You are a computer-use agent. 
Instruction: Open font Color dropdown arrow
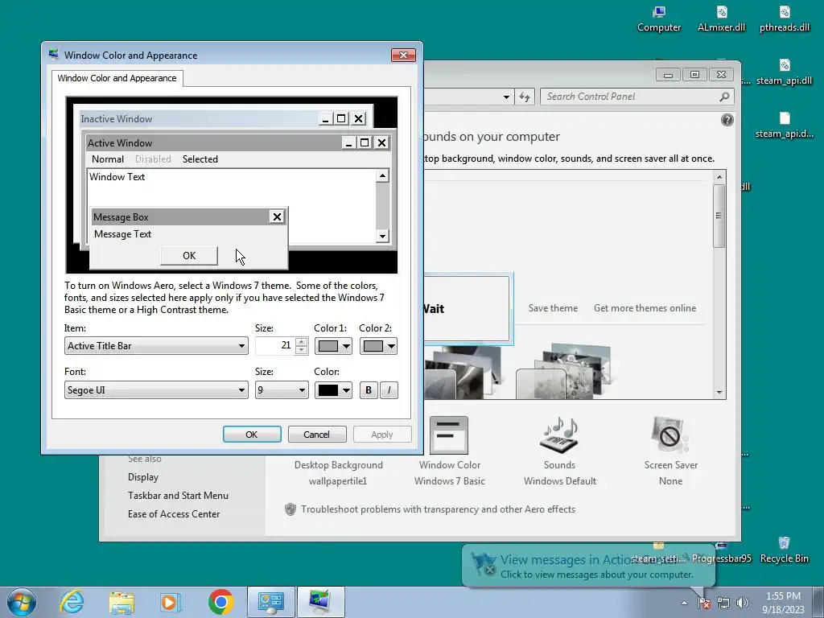coord(346,390)
